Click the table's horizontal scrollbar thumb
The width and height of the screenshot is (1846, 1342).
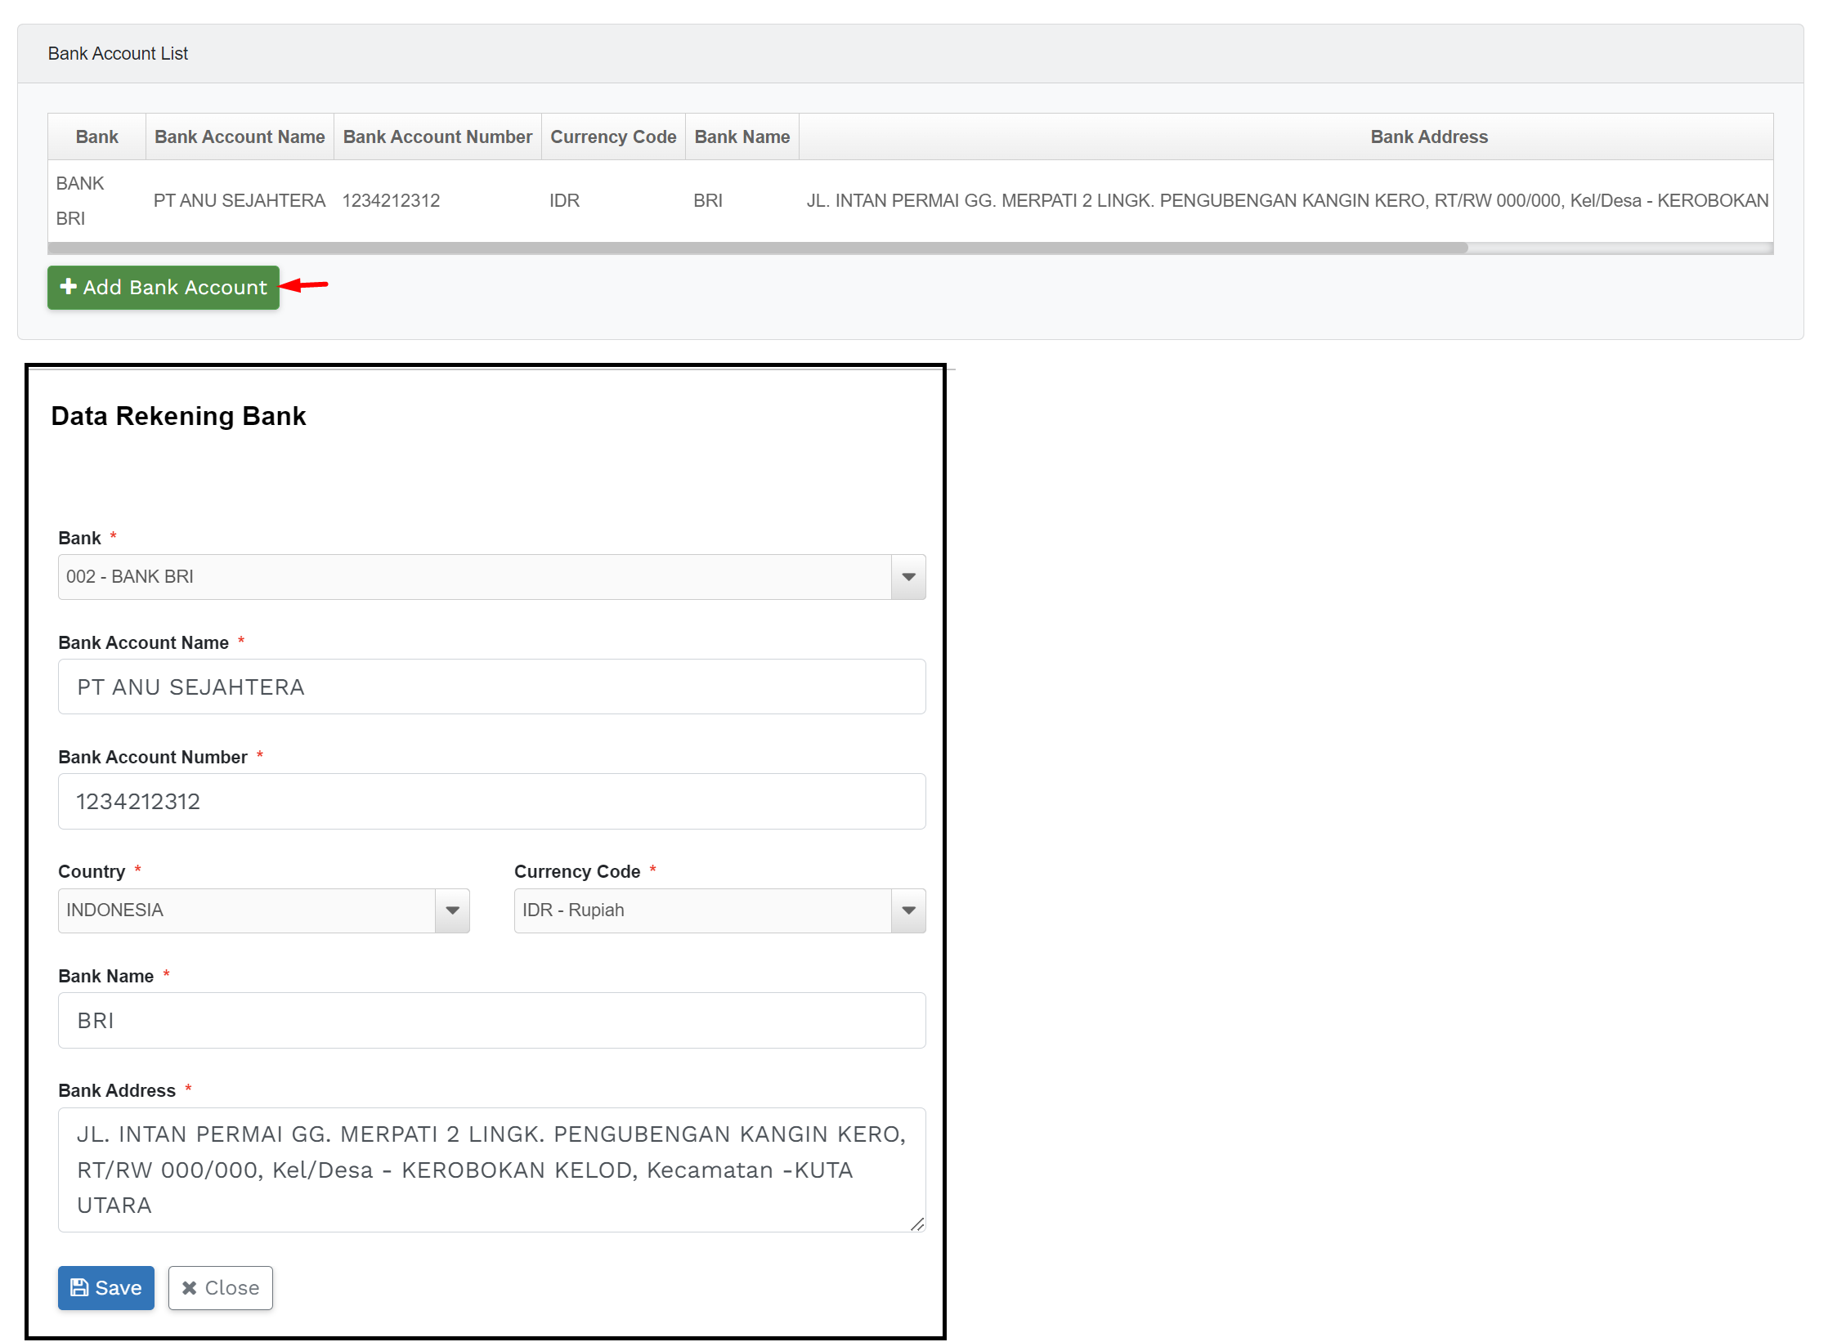(x=757, y=248)
